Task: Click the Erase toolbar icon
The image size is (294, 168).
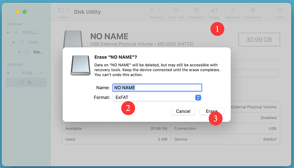Action: click(x=214, y=10)
